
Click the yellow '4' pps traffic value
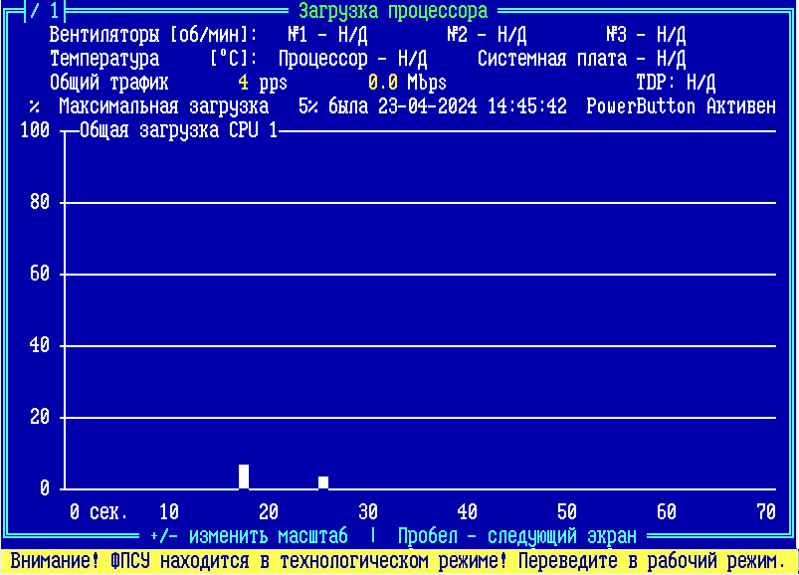(x=244, y=83)
